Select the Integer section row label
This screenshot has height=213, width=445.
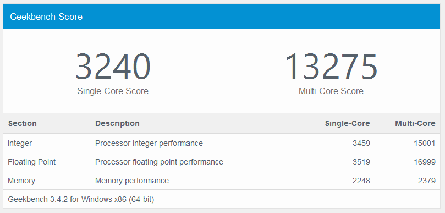point(20,143)
